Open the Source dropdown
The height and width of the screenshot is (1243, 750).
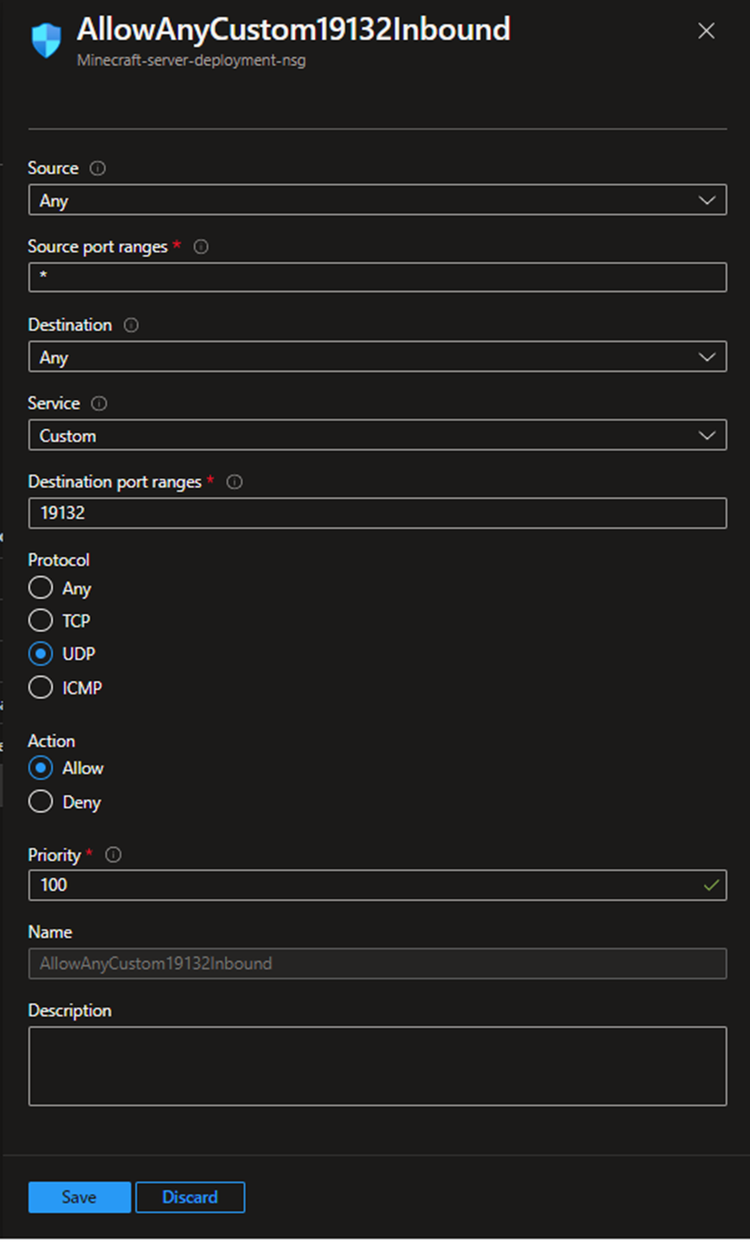[378, 201]
